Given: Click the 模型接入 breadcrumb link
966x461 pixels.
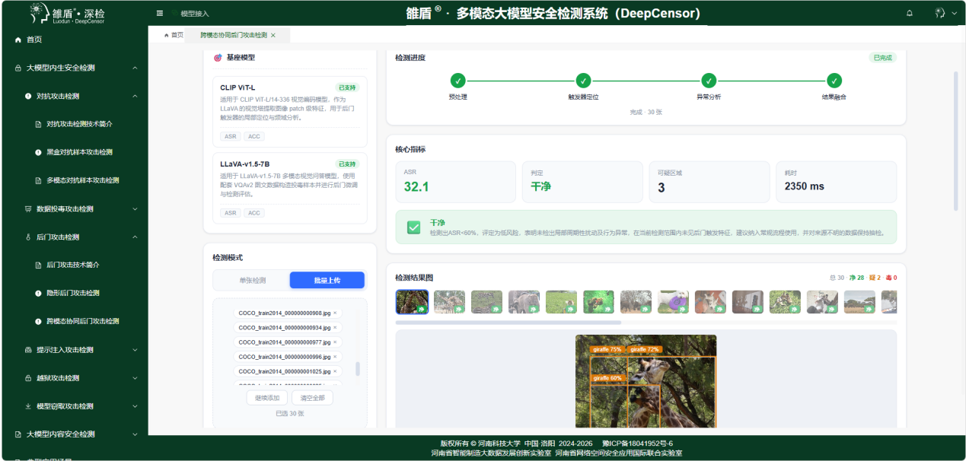Looking at the screenshot, I should (x=195, y=14).
